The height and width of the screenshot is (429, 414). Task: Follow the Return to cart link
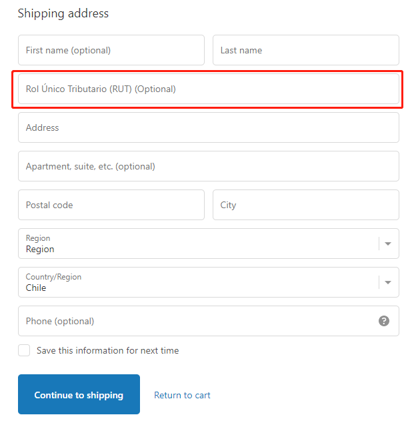pyautogui.click(x=182, y=395)
